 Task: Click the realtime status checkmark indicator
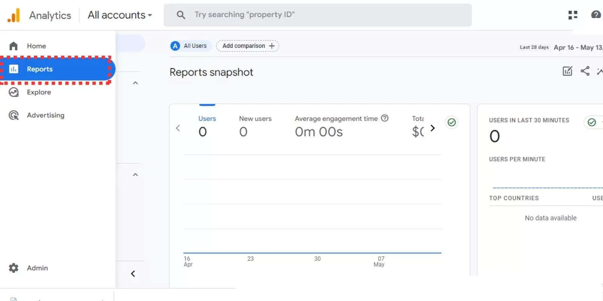(451, 122)
